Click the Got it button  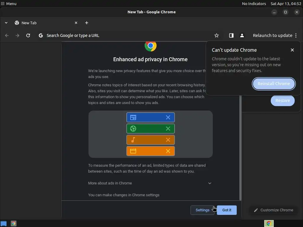tap(227, 210)
